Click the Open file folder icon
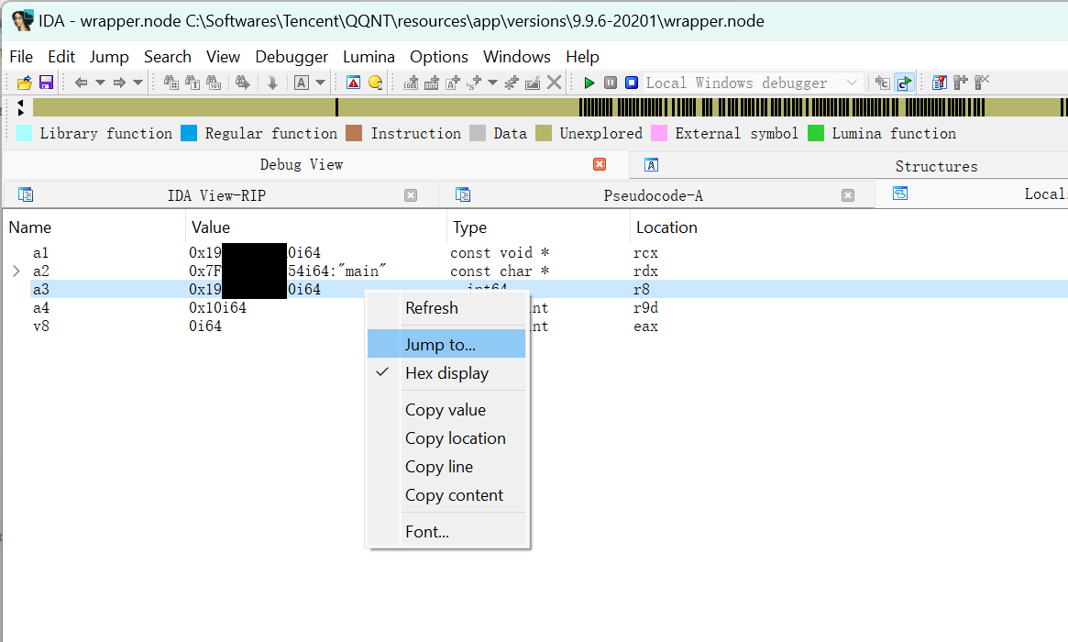Viewport: 1068px width, 642px height. (x=25, y=83)
